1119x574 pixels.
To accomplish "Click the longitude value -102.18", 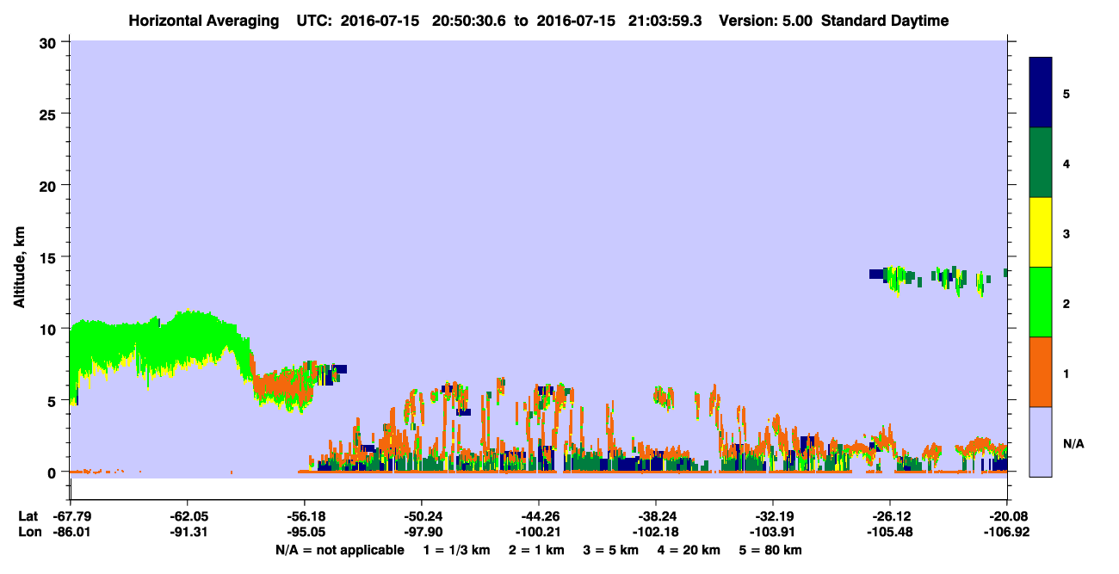I will tap(656, 532).
